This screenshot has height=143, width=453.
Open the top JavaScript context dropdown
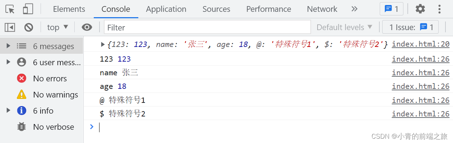pyautogui.click(x=57, y=27)
